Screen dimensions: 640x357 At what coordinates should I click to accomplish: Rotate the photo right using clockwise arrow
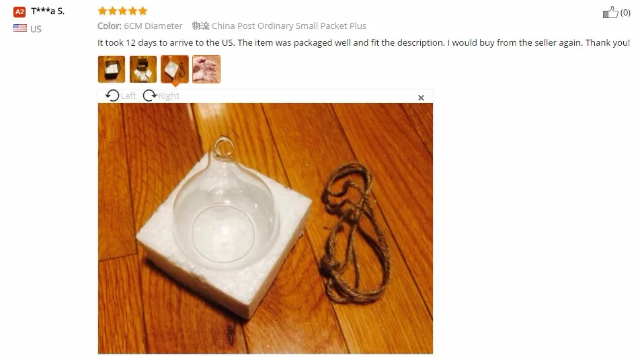coord(150,95)
